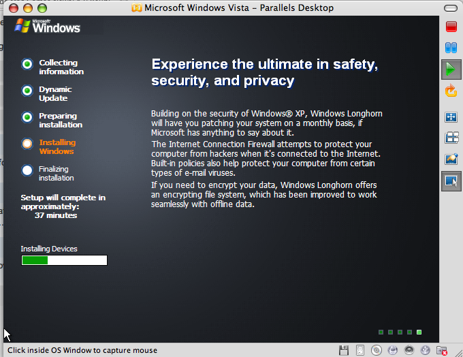
Task: Click the orange Reset arrow icon
Action: [x=451, y=91]
